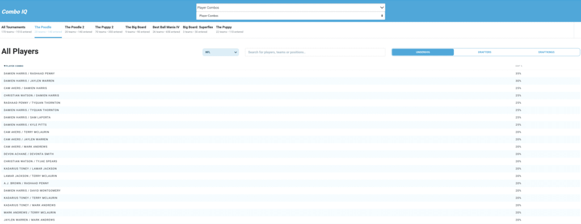Click Damien Harris / Jaylen Warren row
The height and width of the screenshot is (224, 581).
[290, 81]
